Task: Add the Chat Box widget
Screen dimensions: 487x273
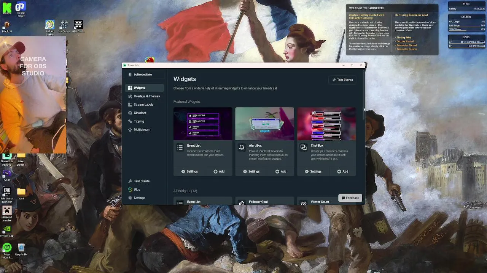Action: 342,171
